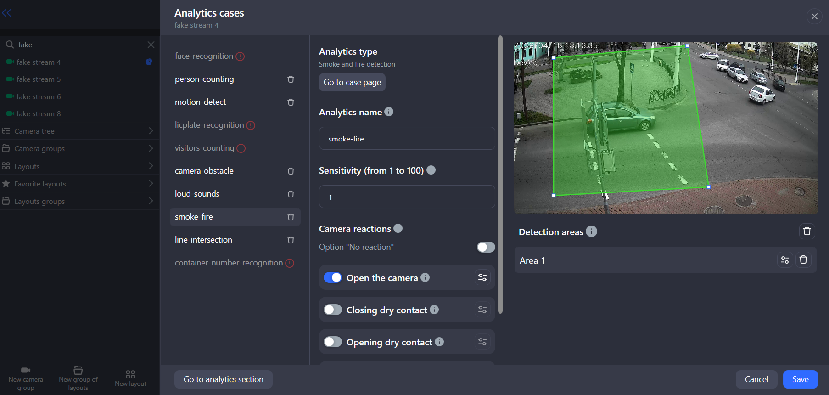Click the Go to case page button
This screenshot has width=829, height=395.
point(352,82)
